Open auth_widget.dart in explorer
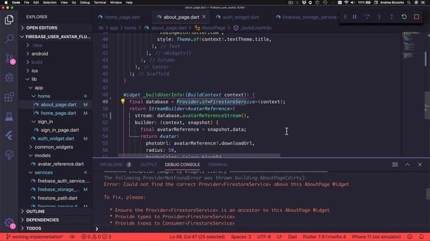 [56, 139]
